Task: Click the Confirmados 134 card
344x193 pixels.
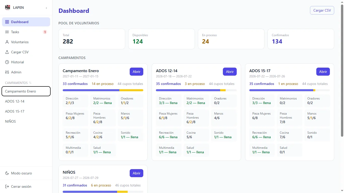Action: point(301,39)
